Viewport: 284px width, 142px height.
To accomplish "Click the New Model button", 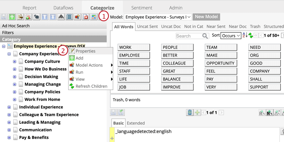I will (x=206, y=17).
